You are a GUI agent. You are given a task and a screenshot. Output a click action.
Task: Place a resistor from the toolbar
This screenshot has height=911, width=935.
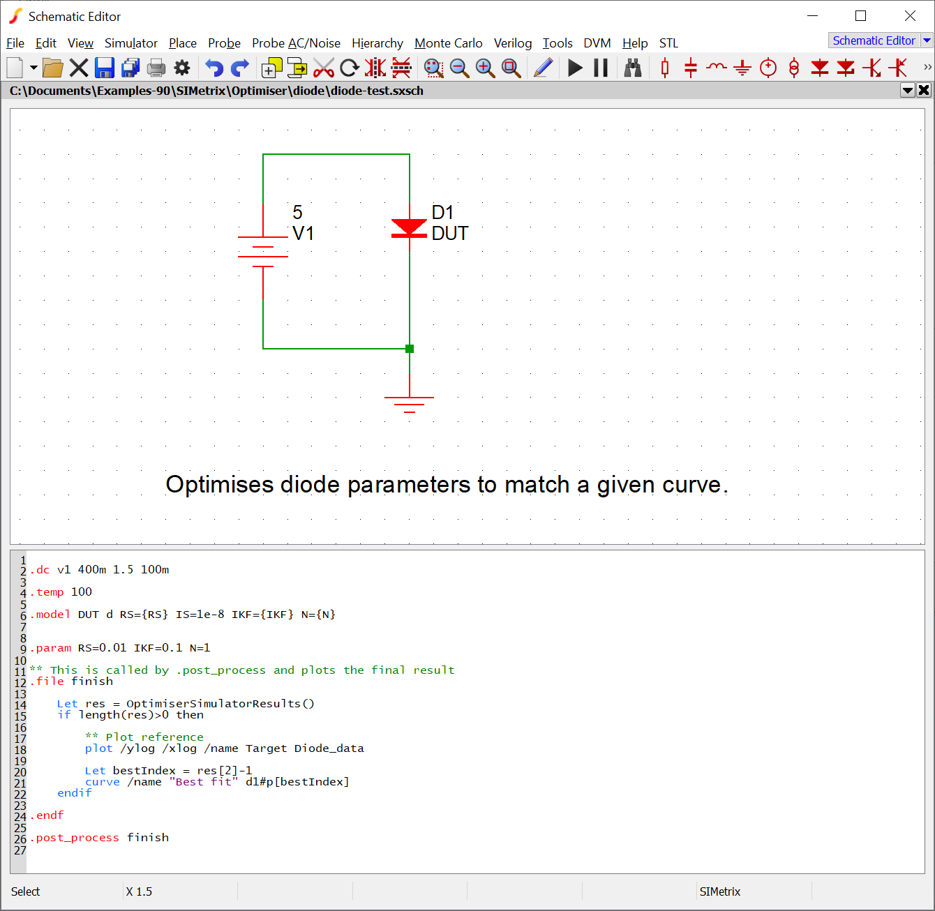665,68
